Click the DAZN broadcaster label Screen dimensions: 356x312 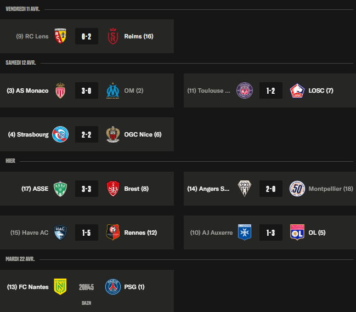pos(86,302)
